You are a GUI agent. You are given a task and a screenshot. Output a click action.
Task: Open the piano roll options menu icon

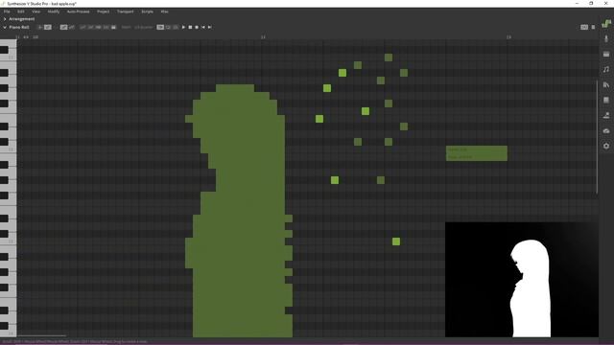tap(593, 27)
